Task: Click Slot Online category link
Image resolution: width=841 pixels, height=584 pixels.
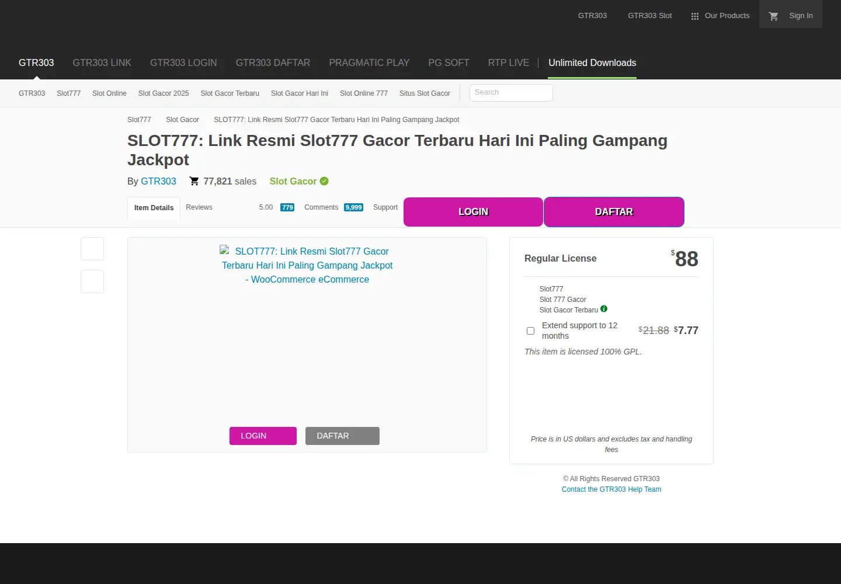Action: coord(109,93)
